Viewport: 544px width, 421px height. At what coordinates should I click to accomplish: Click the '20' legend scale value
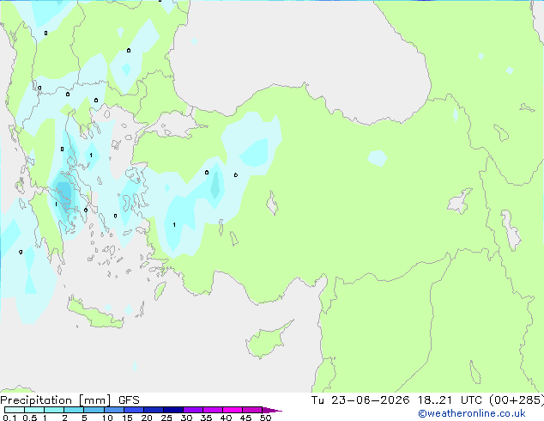pyautogui.click(x=147, y=418)
